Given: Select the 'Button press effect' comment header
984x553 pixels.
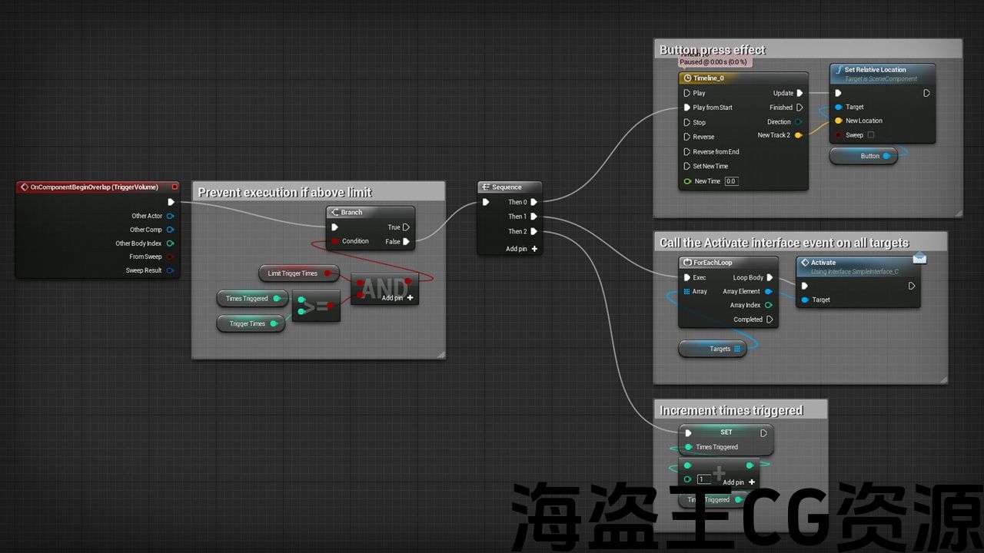Looking at the screenshot, I should [713, 50].
